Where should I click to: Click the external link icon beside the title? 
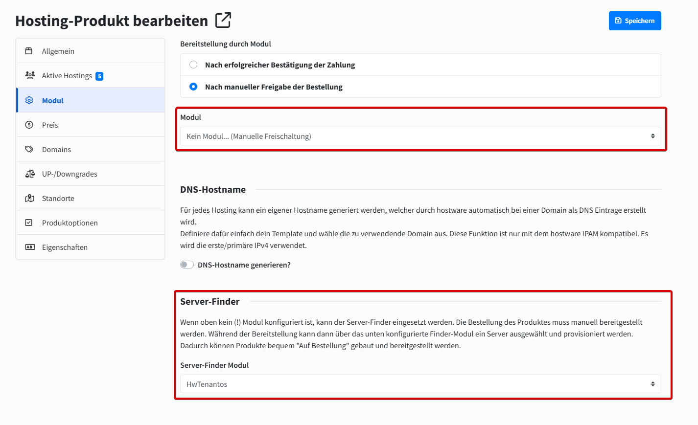tap(223, 21)
